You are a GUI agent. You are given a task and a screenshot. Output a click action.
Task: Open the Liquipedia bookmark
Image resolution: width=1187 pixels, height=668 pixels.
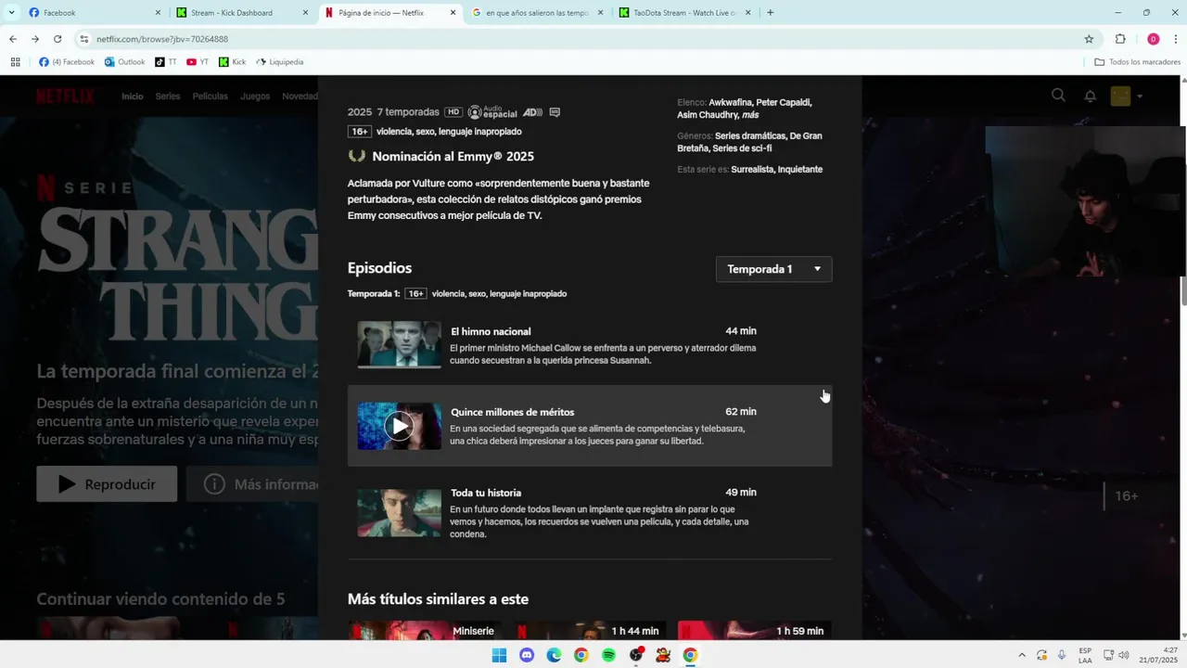(280, 62)
